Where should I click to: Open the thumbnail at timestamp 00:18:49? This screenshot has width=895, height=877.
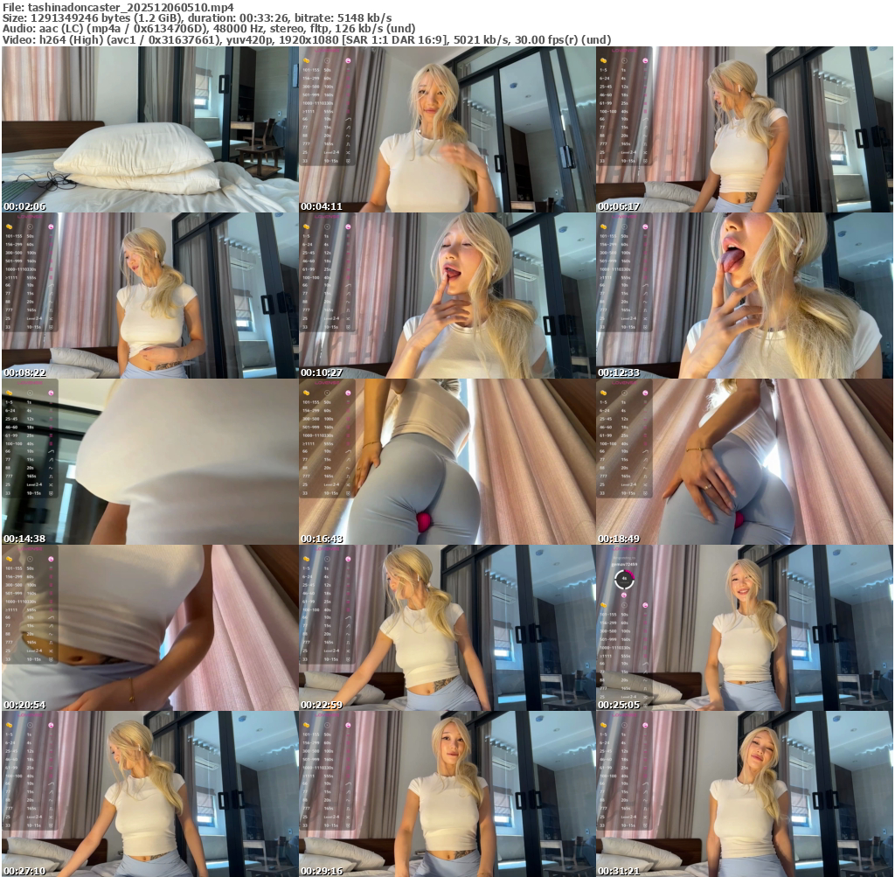click(745, 462)
